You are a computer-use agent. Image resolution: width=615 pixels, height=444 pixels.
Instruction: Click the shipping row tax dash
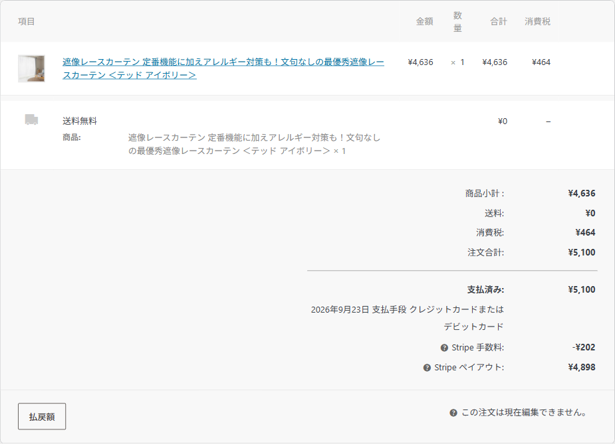click(x=549, y=121)
